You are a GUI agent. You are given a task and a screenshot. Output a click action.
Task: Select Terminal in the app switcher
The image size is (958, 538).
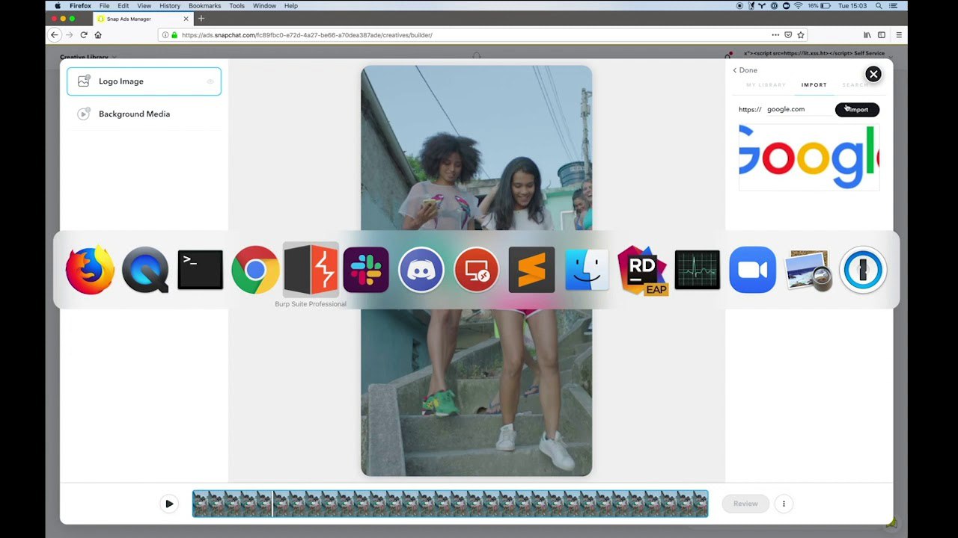click(x=201, y=270)
